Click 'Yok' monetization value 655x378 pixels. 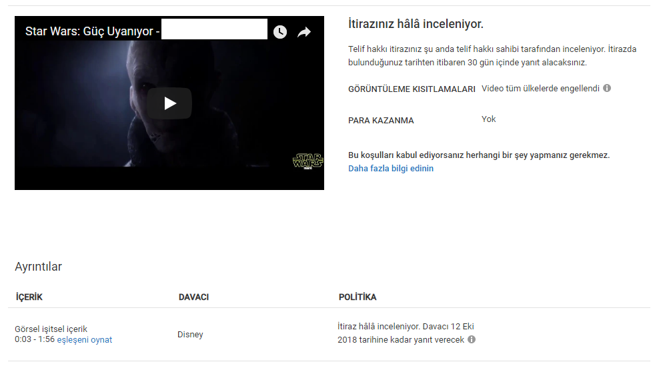point(488,119)
